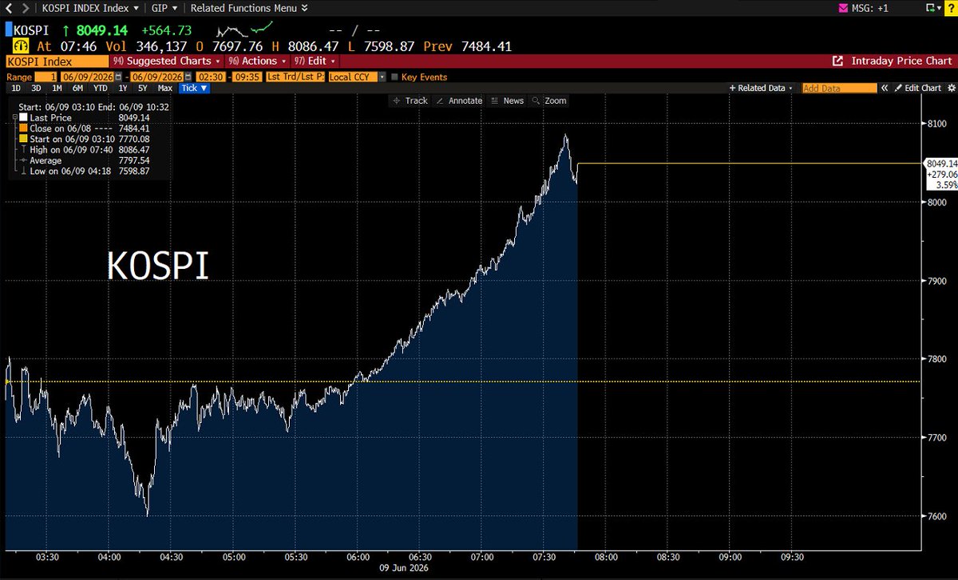Click the KOSPI Index security field
The width and height of the screenshot is (958, 580).
pos(56,61)
